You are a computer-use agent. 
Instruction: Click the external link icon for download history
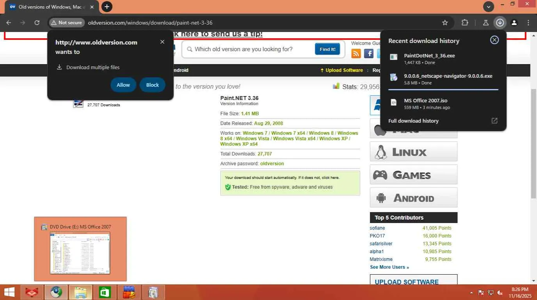coord(494,121)
